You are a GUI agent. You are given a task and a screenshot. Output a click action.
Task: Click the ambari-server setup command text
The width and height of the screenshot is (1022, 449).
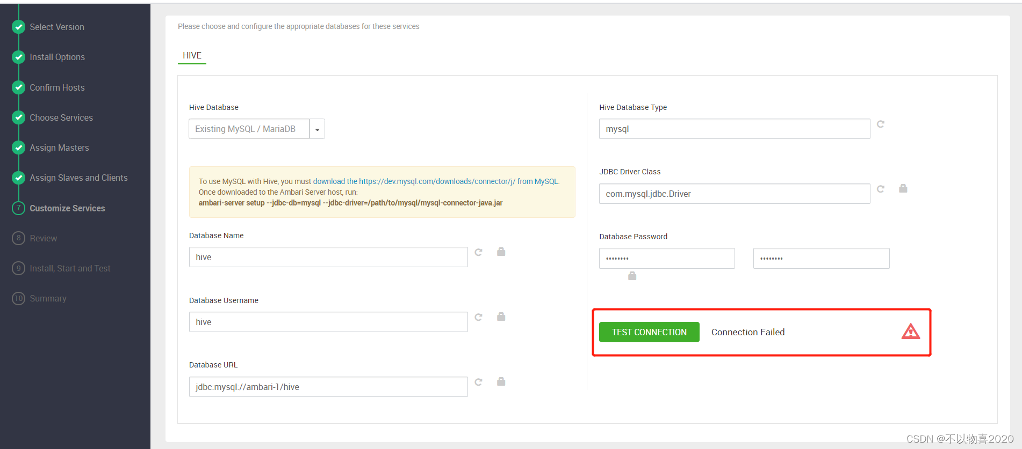(x=350, y=203)
